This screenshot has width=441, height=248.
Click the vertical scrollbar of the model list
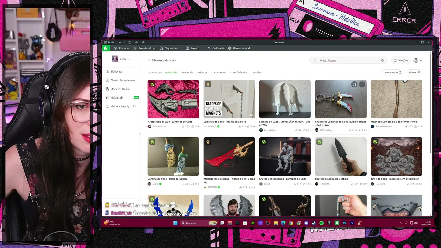[x=430, y=103]
